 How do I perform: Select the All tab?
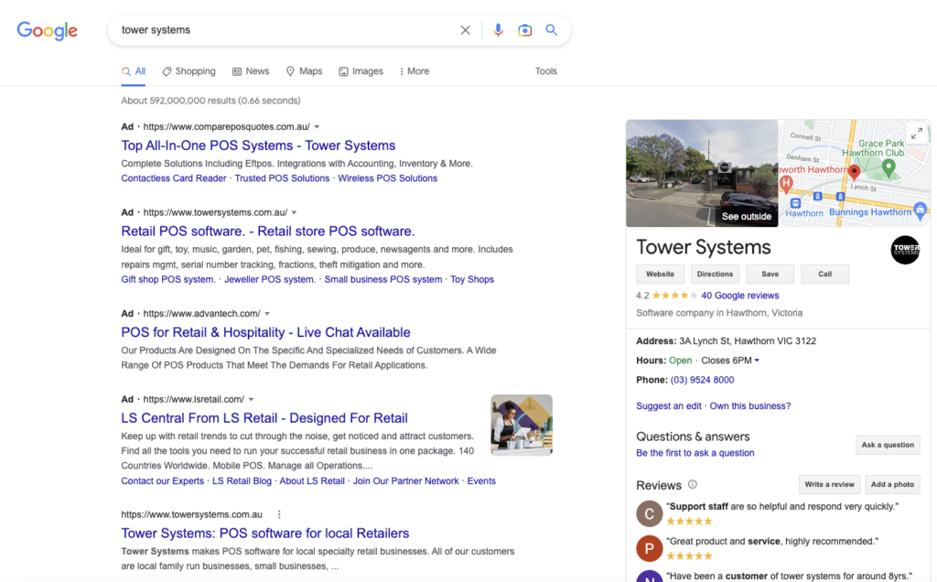pyautogui.click(x=134, y=71)
